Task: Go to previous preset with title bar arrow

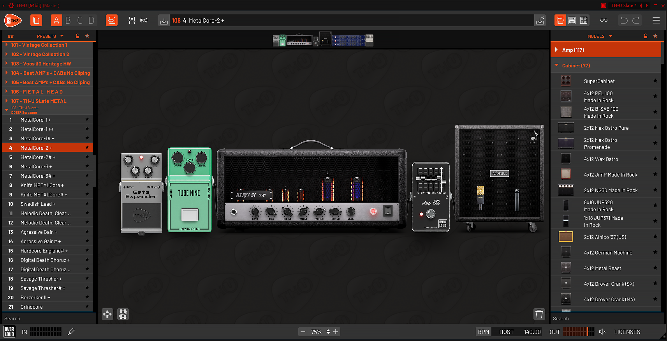Action: 641,5
